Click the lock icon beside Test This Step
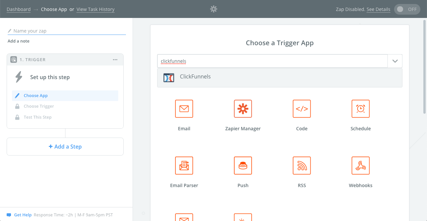 pos(17,117)
